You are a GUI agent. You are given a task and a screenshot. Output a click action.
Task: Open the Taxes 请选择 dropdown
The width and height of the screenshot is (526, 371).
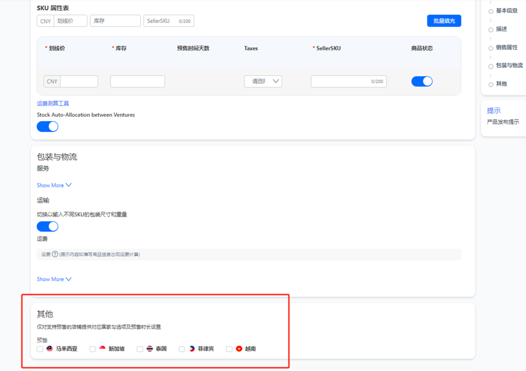click(263, 81)
